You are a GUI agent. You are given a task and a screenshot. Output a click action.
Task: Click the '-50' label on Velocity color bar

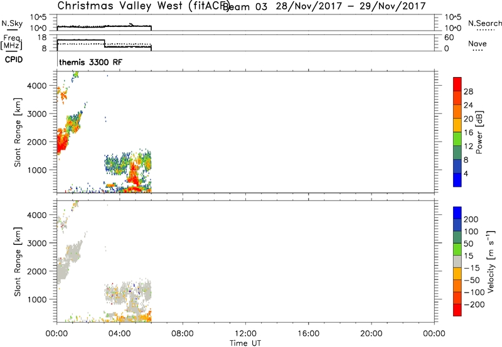click(x=472, y=280)
